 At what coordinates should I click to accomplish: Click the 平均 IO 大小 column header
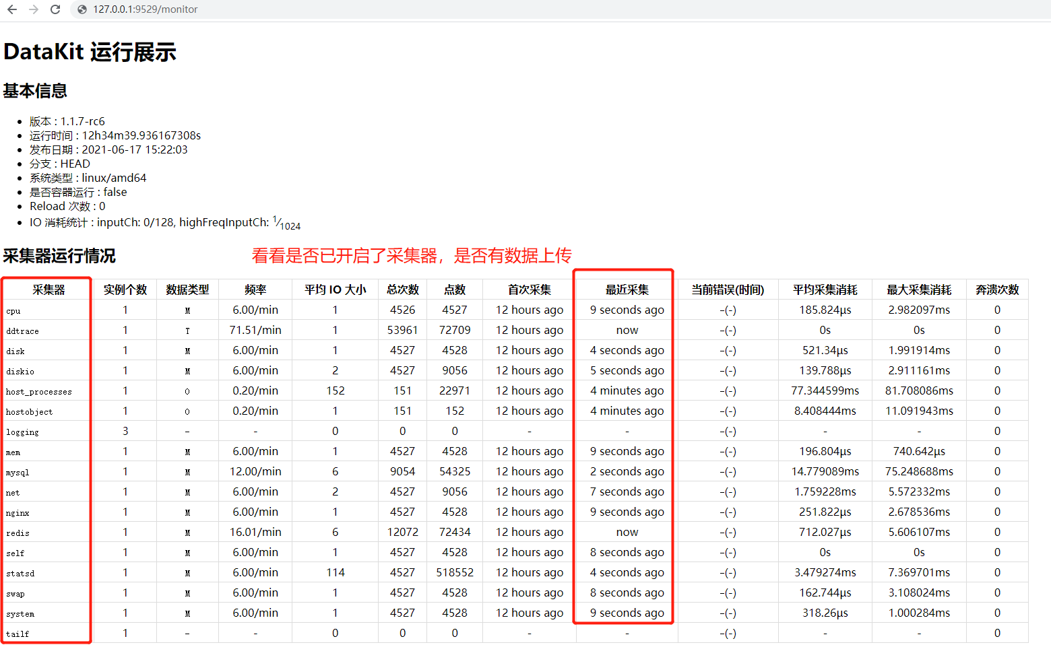[x=336, y=290]
